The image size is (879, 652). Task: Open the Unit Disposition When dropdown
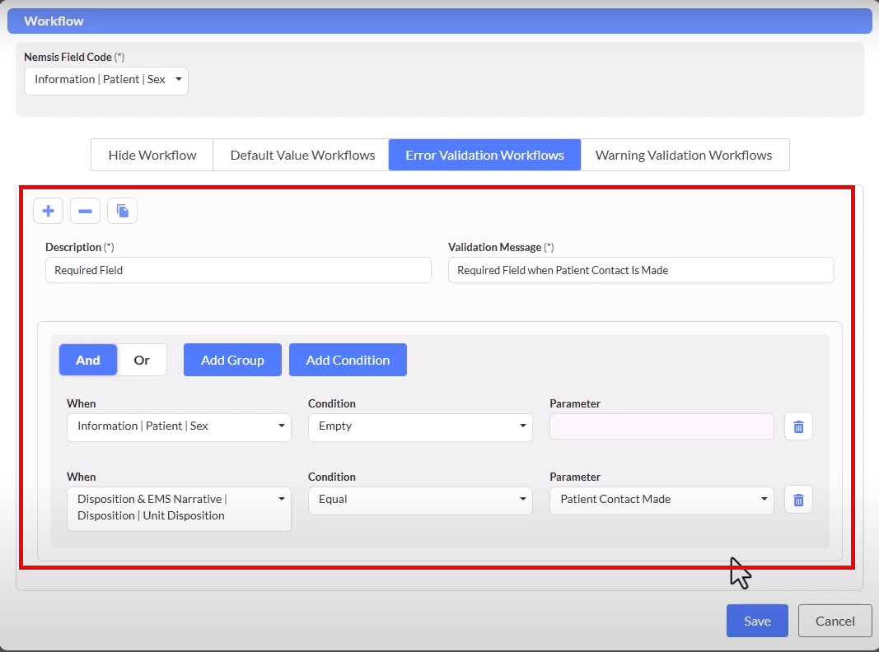tap(179, 508)
